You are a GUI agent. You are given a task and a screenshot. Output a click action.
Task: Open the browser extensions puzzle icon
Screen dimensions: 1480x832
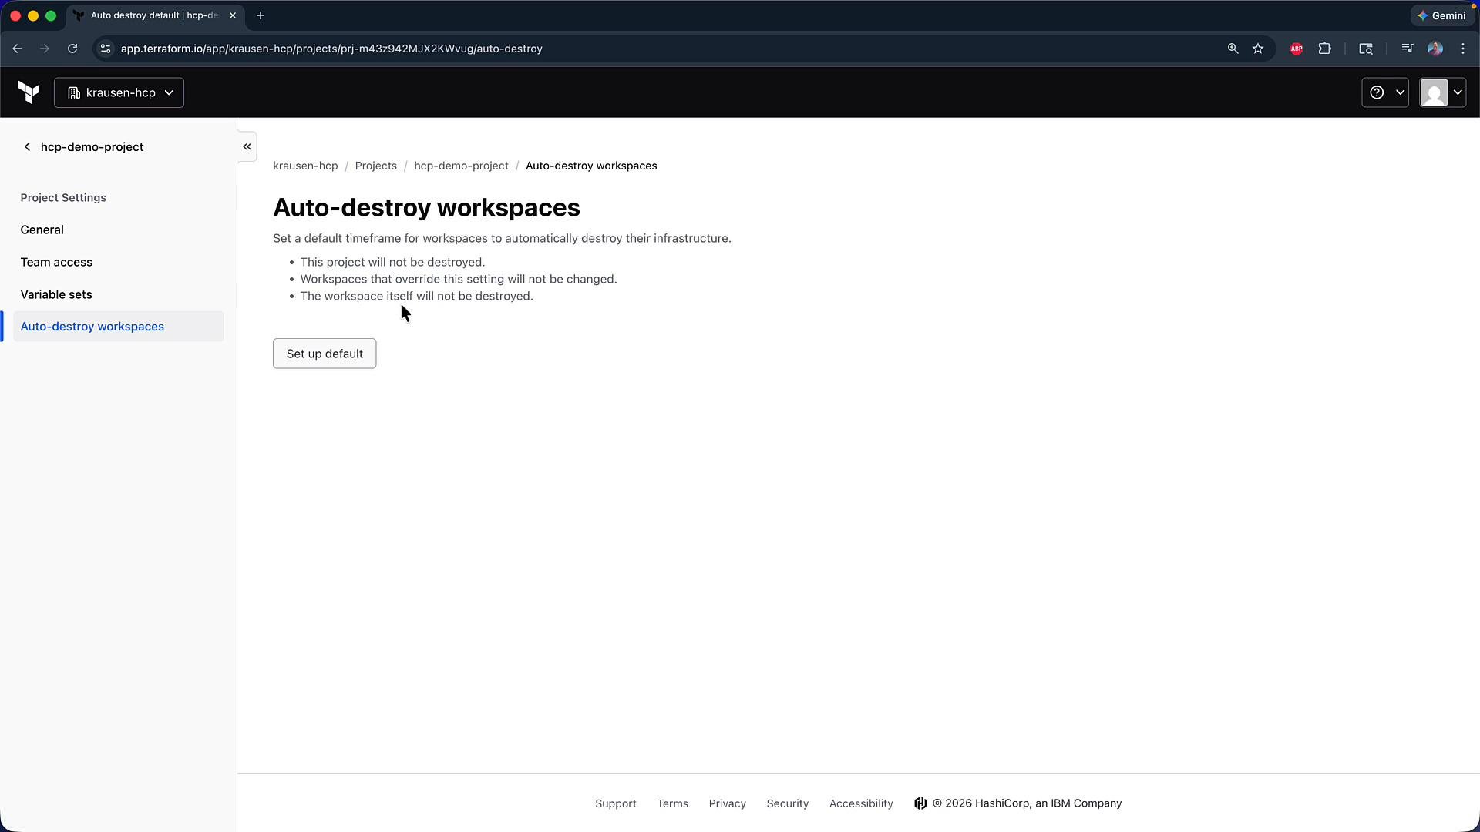point(1324,49)
